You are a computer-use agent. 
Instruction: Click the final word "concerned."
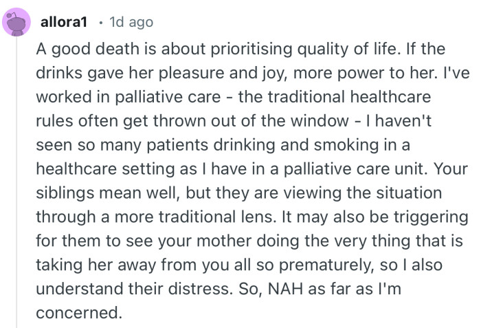coord(78,313)
